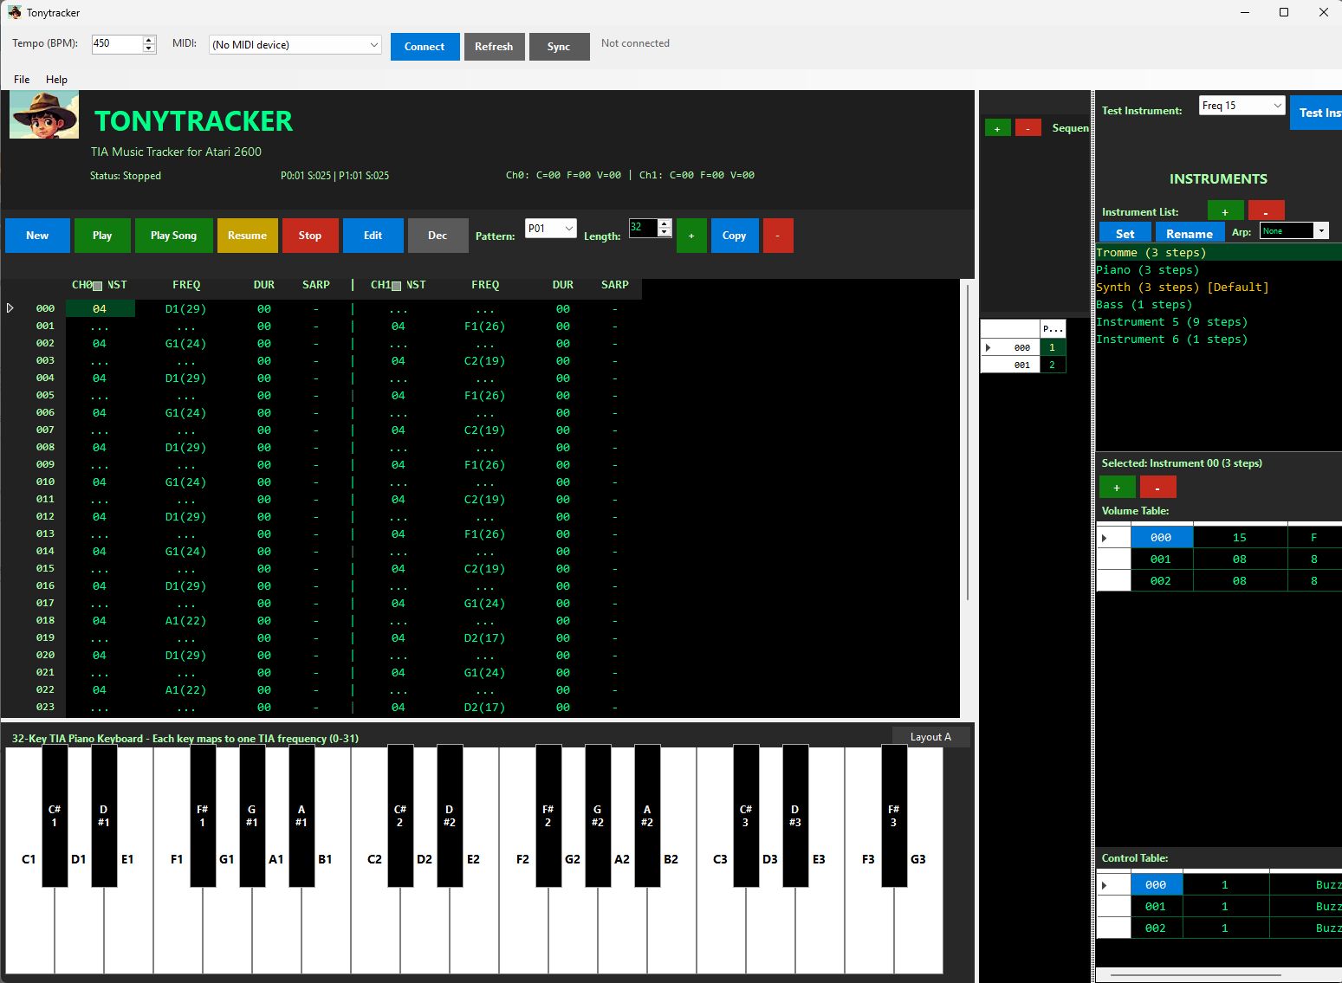1342x983 pixels.
Task: Expand the Pattern P01 dropdown
Action: (550, 229)
